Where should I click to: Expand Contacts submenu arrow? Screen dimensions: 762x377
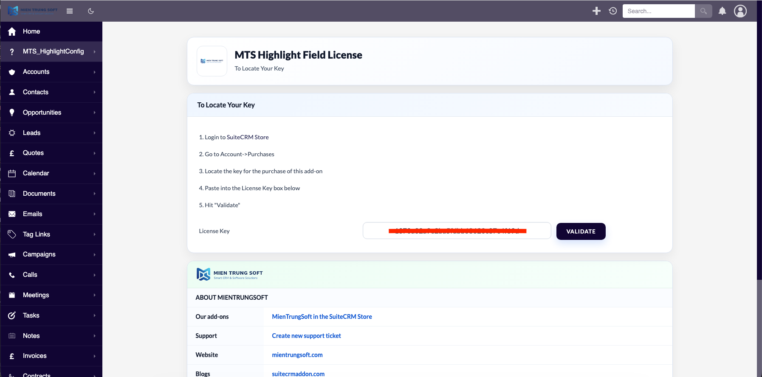tap(95, 92)
